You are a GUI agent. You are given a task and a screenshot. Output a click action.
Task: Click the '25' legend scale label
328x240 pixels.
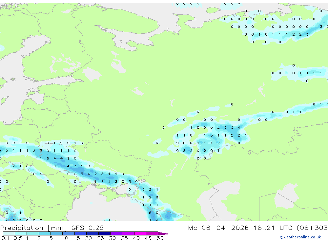(100, 238)
